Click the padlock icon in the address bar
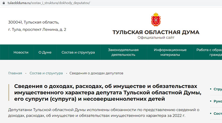The image size is (222, 123). pos(3,3)
